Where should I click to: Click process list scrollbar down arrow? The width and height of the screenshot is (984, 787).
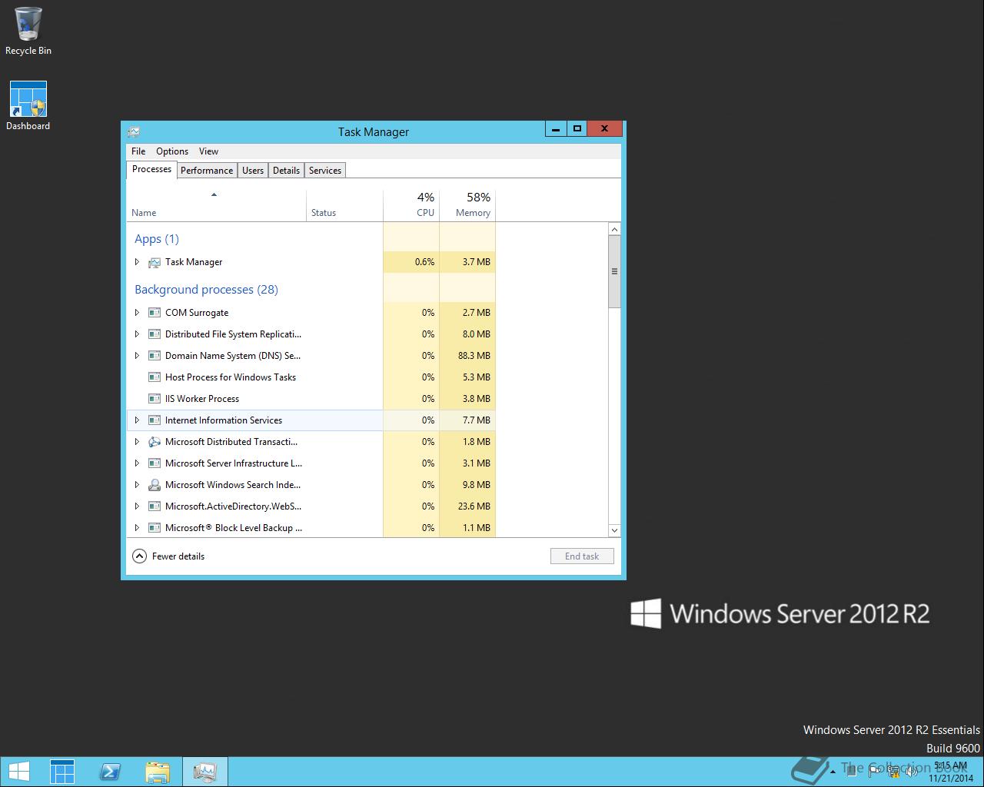click(614, 530)
